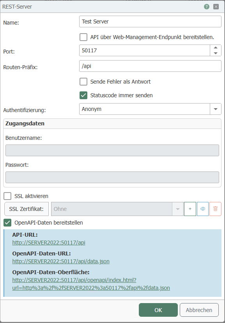
Task: Enable the SSL aktivieren checkbox
Action: [7, 196]
